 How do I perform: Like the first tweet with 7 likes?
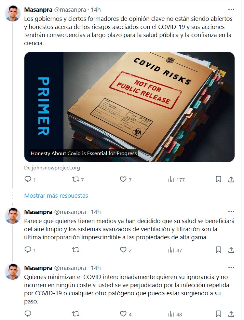[x=123, y=180]
